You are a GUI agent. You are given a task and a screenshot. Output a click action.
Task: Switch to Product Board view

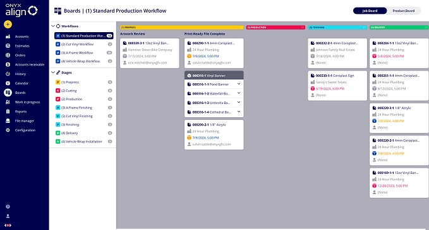[x=404, y=11]
